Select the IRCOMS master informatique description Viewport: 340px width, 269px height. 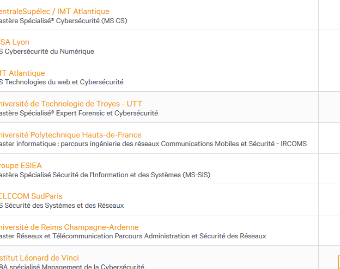point(154,144)
